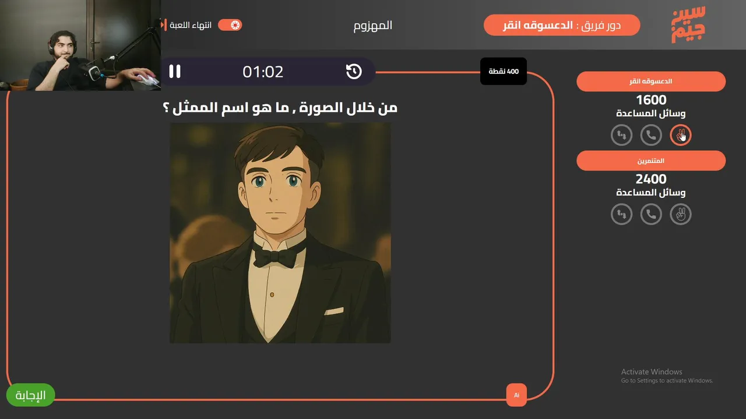Open the anime-style actor question image
The width and height of the screenshot is (746, 419).
[280, 233]
